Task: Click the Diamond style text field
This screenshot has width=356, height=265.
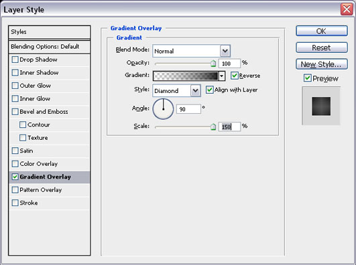Action: [x=172, y=91]
